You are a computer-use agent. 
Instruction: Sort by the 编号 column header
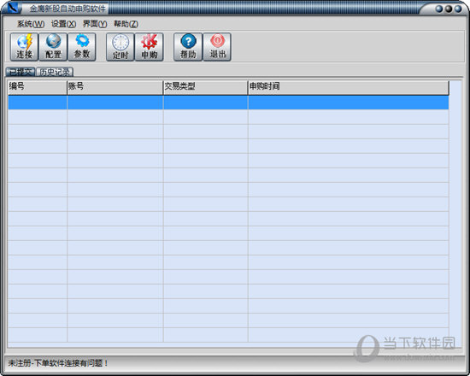38,87
